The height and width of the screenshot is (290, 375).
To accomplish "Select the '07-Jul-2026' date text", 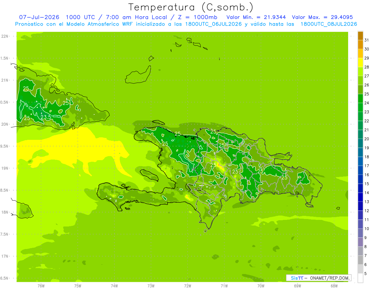I will pos(39,17).
